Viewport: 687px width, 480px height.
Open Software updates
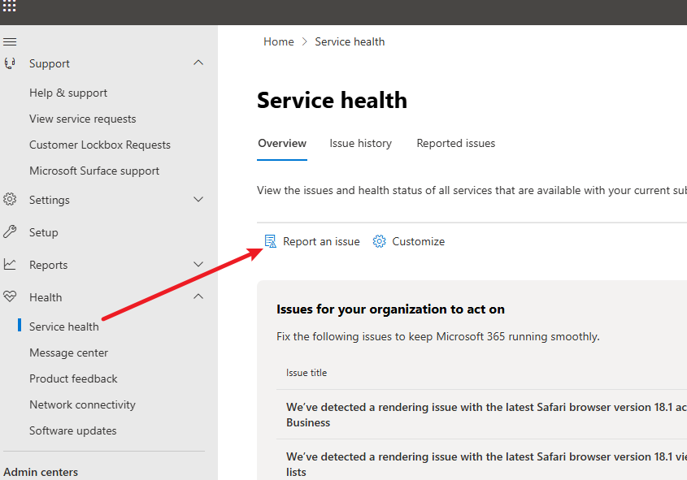point(73,431)
